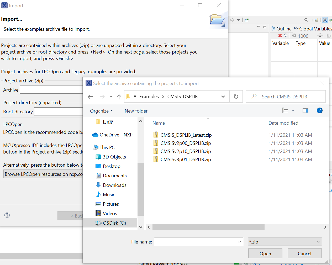Click the help question mark in the wizard

click(7, 215)
